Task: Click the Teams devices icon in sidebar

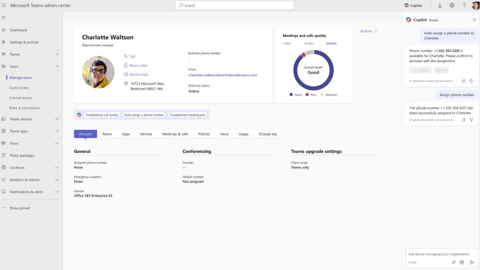Action: pyautogui.click(x=4, y=119)
